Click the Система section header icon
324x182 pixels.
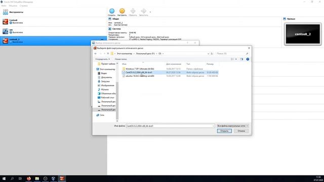point(110,29)
